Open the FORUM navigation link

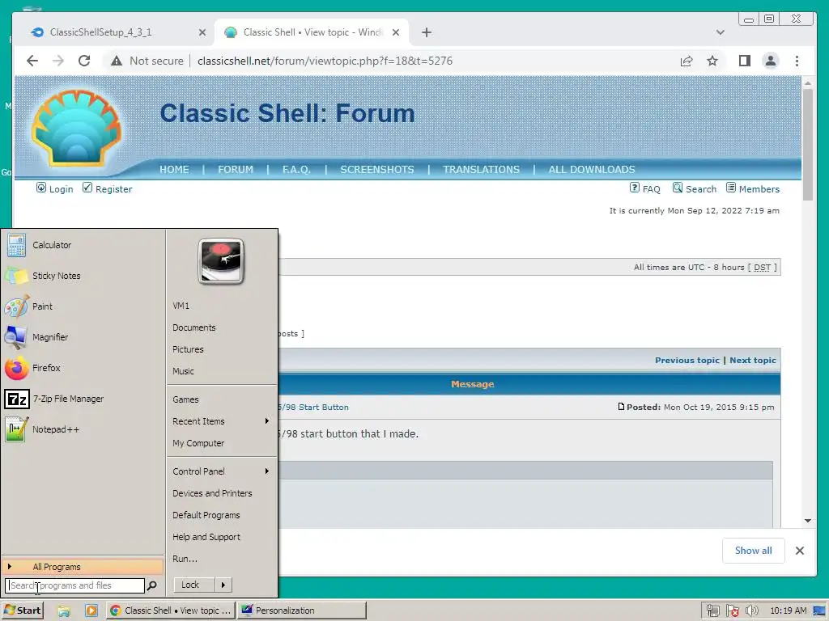236,170
